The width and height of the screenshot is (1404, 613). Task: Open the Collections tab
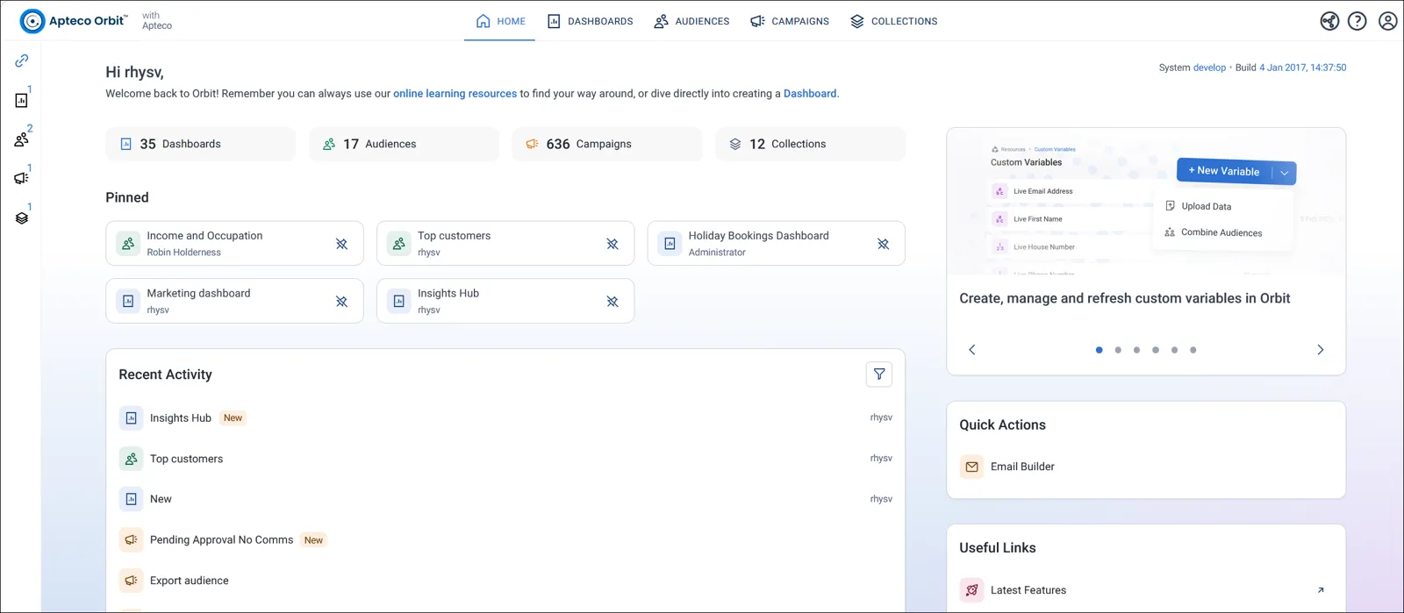click(894, 21)
